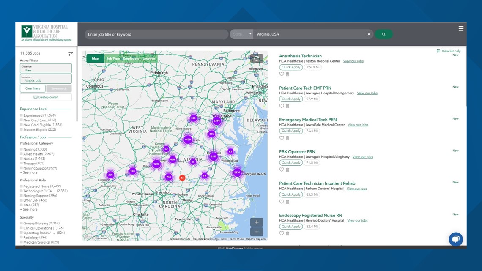Open the Patient Care Tech EMT PRN title

[x=305, y=88]
